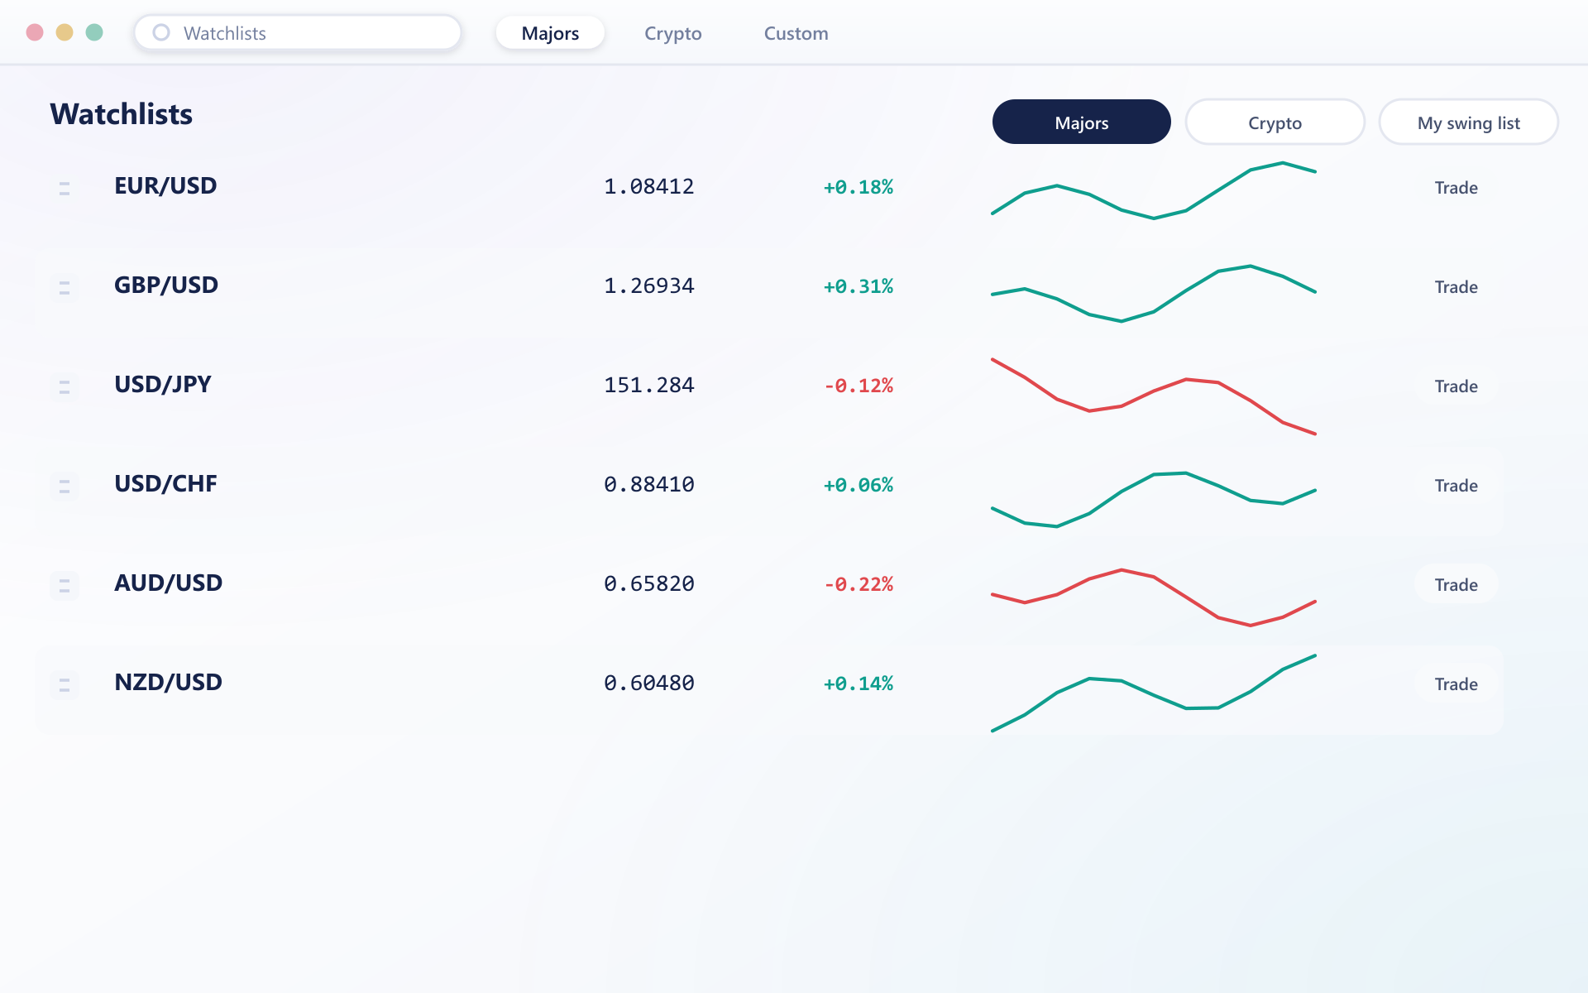Click the change value +0.06%
Screen dimensions: 1588x993
click(859, 485)
